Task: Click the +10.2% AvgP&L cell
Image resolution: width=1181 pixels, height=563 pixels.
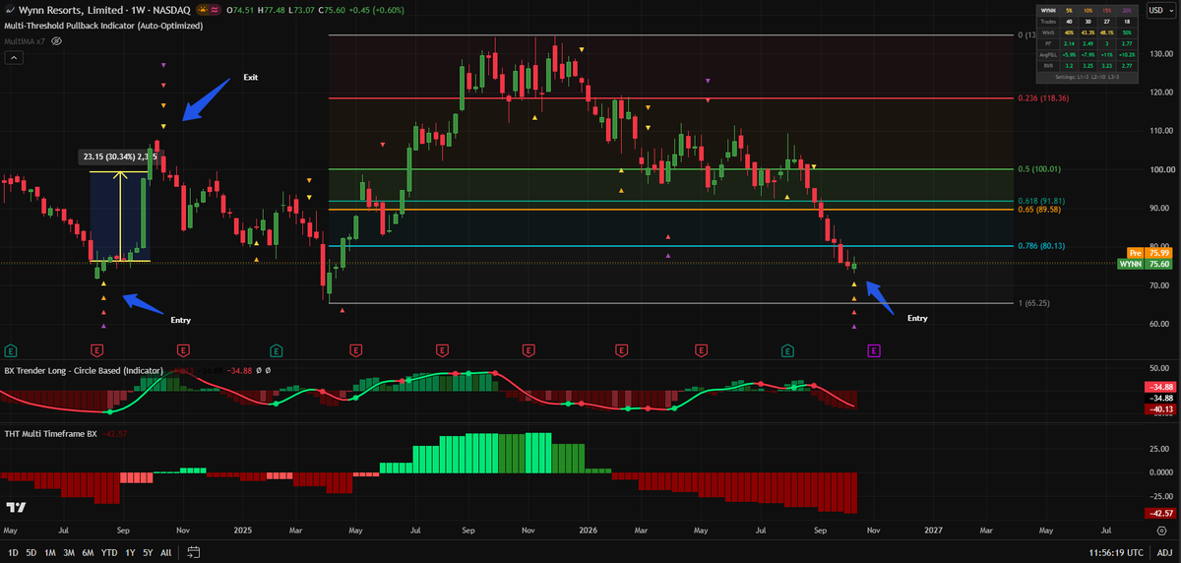Action: click(x=1127, y=54)
